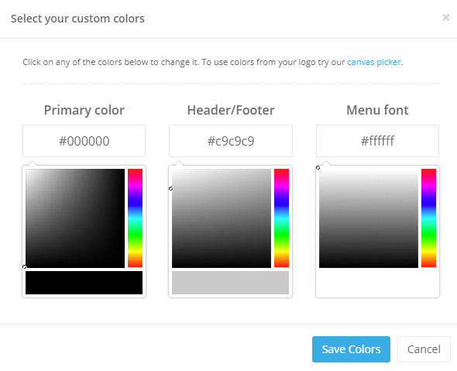
Task: Open the canvas picker link
Action: pyautogui.click(x=374, y=62)
